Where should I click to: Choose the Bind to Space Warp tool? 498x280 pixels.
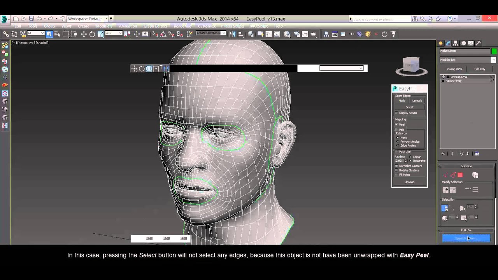(x=23, y=34)
